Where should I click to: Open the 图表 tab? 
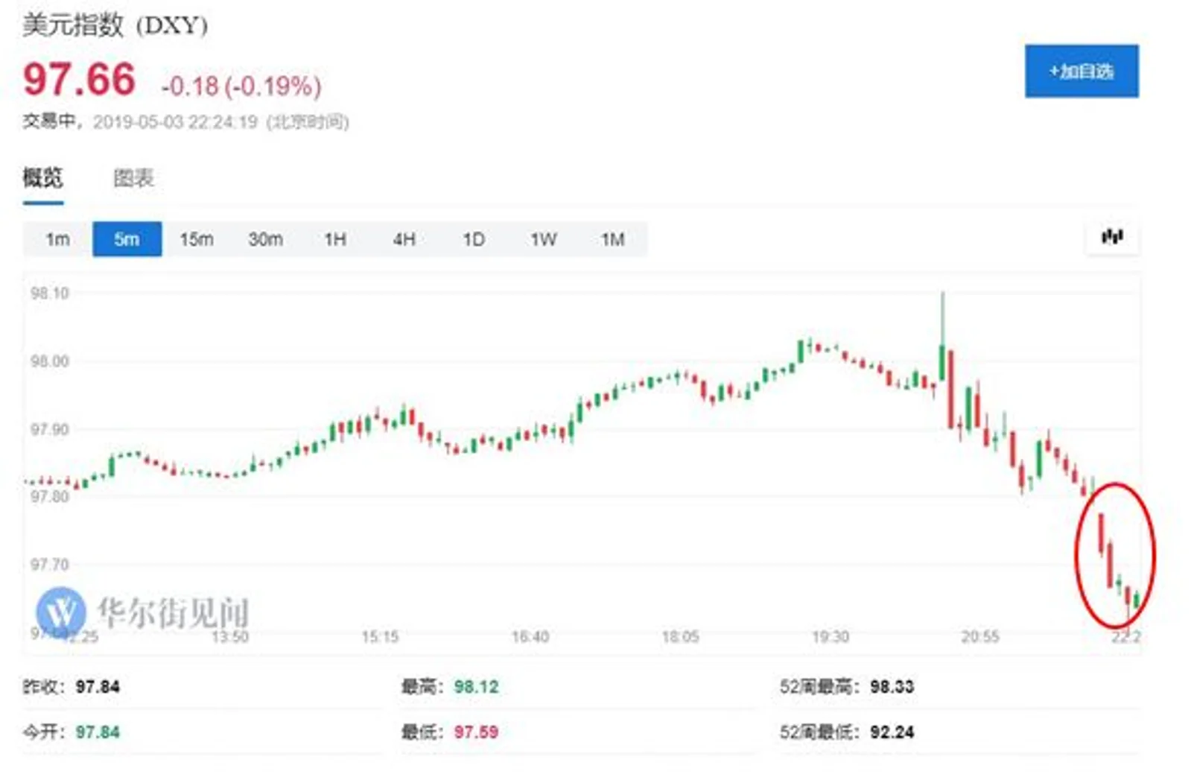coord(133,178)
